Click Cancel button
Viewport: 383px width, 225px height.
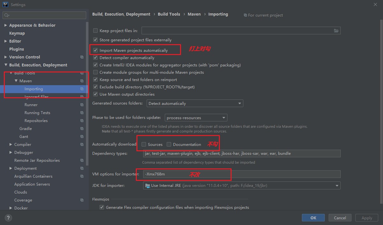point(340,218)
